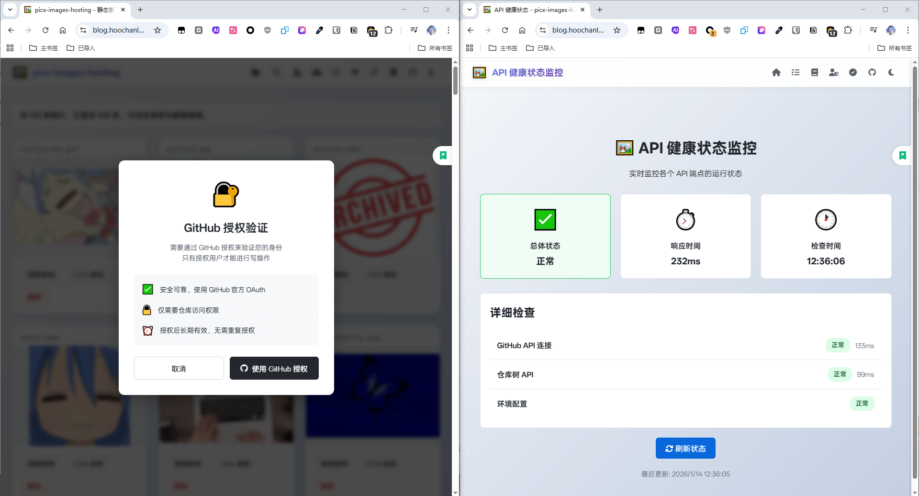Click the right window vertical scrollbar thumb

[915, 273]
